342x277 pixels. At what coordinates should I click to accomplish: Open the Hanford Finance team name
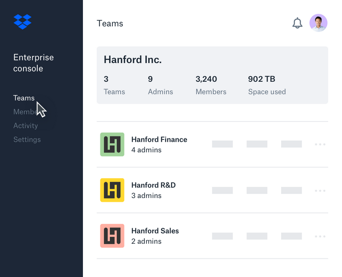[159, 139]
